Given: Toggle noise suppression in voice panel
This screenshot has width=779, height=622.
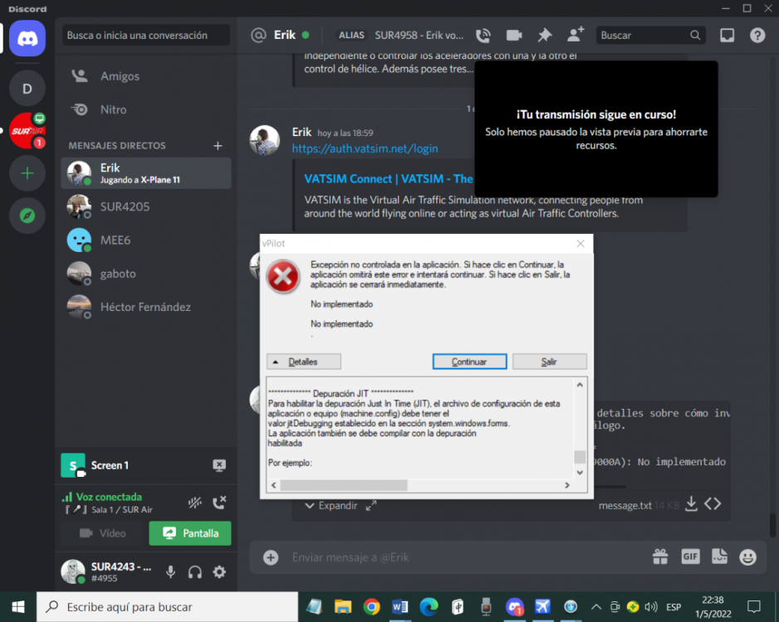Looking at the screenshot, I should tap(194, 502).
